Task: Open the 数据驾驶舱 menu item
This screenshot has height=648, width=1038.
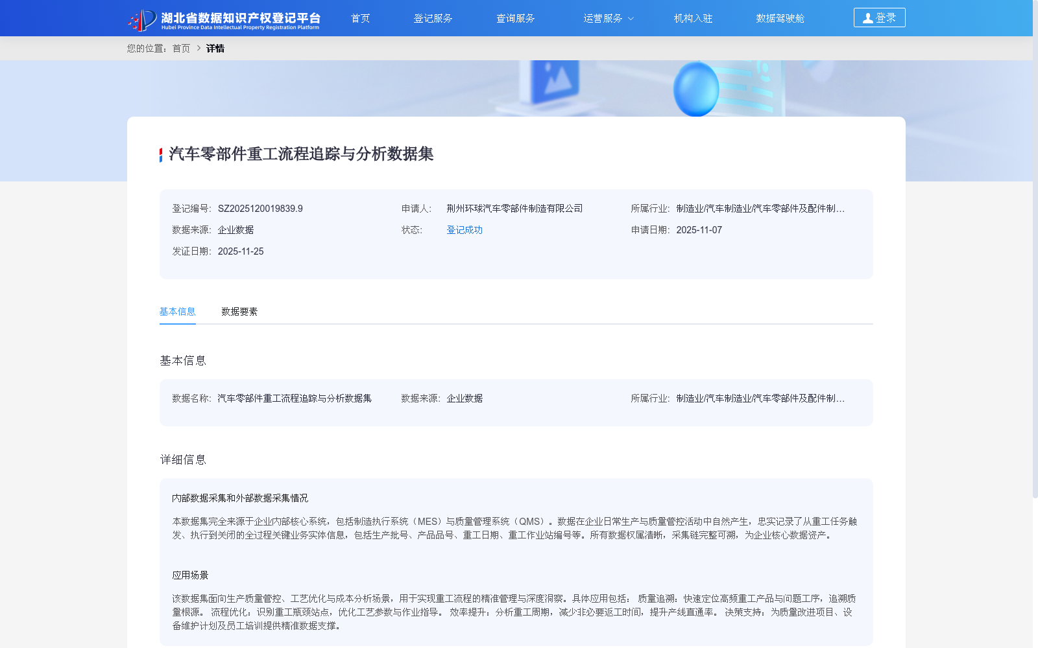Action: coord(780,18)
